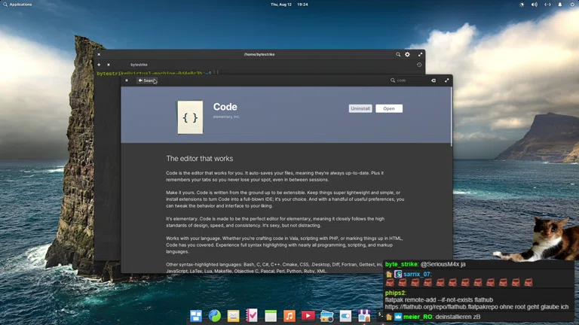
Task: Clear the AppCenter search text
Action: (x=433, y=80)
